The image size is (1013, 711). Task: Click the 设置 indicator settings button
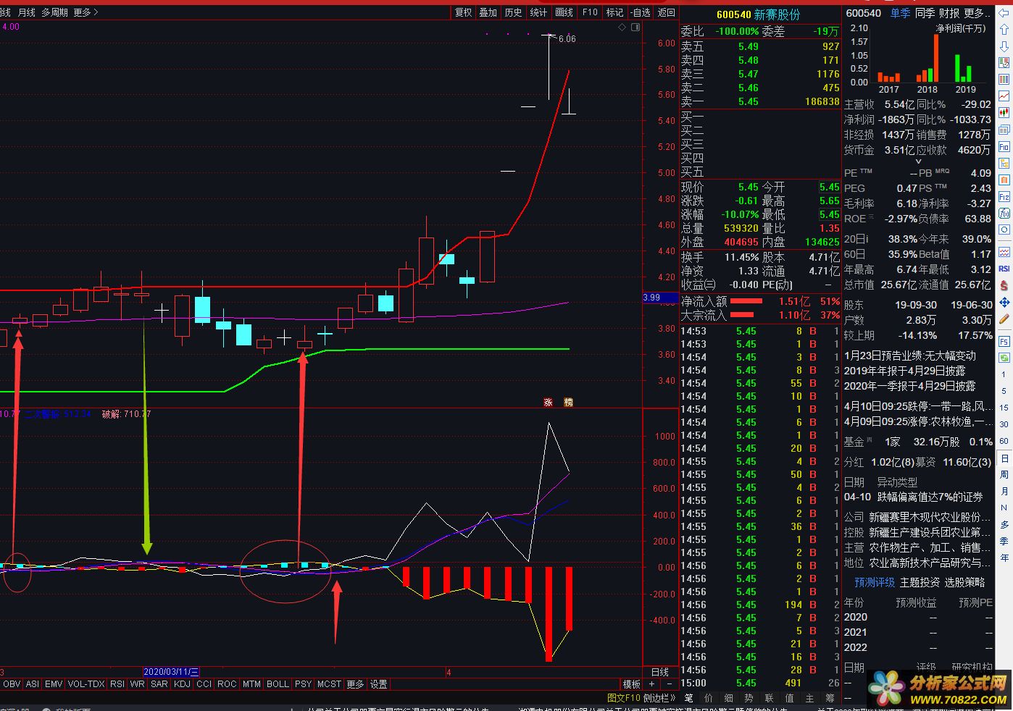(378, 684)
